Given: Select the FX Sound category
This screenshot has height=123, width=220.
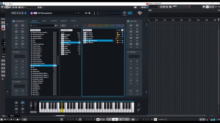Looking at the screenshot, I should [x=70, y=44].
